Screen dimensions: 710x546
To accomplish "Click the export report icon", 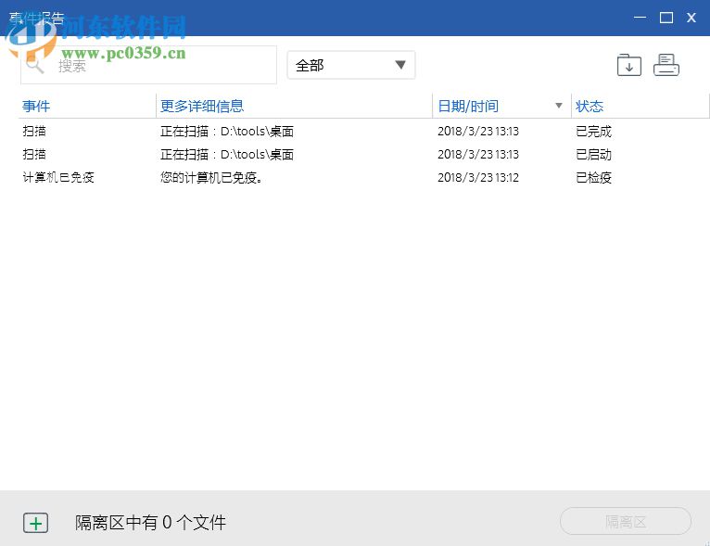I will 629,65.
